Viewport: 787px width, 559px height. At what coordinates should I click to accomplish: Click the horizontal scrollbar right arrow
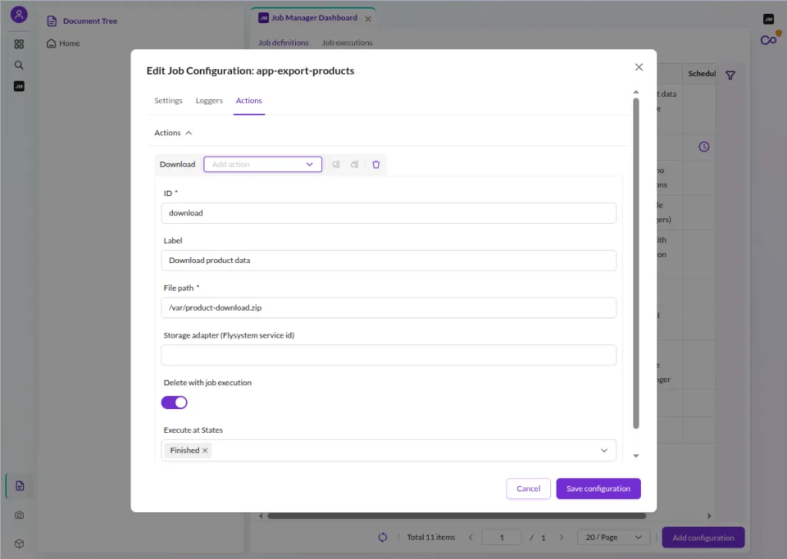pos(709,516)
